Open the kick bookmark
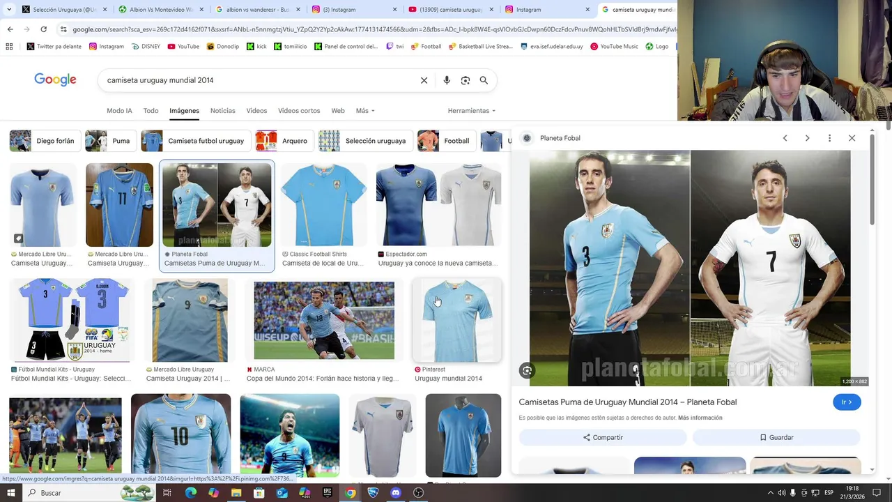Image resolution: width=892 pixels, height=502 pixels. (x=256, y=47)
